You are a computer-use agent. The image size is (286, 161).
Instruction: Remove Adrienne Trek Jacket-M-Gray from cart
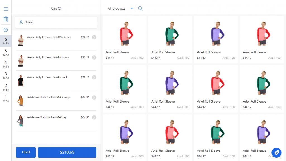(94, 117)
